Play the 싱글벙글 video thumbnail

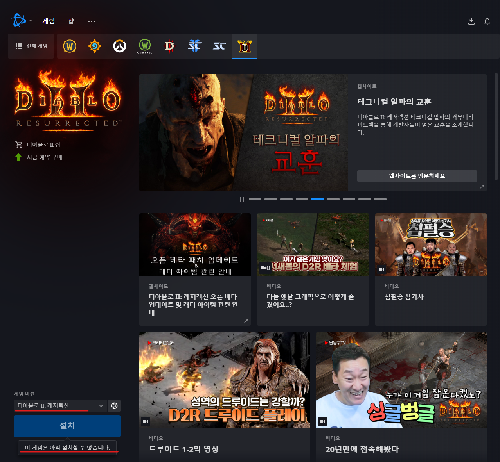[x=401, y=380]
